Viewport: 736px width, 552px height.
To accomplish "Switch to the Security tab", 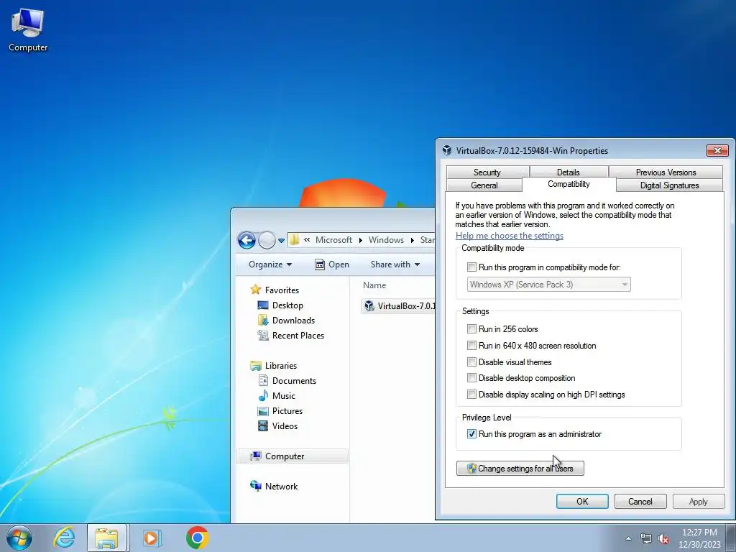I will click(x=487, y=172).
